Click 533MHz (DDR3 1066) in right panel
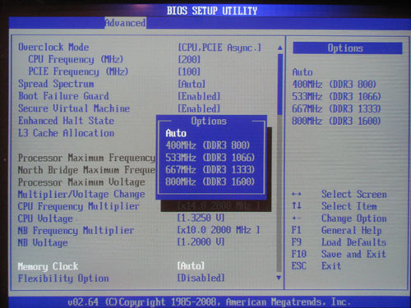Screen dimensions: 411x308 [x=336, y=97]
